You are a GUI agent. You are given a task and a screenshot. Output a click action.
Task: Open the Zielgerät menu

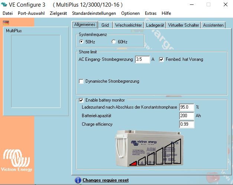[x=58, y=13]
